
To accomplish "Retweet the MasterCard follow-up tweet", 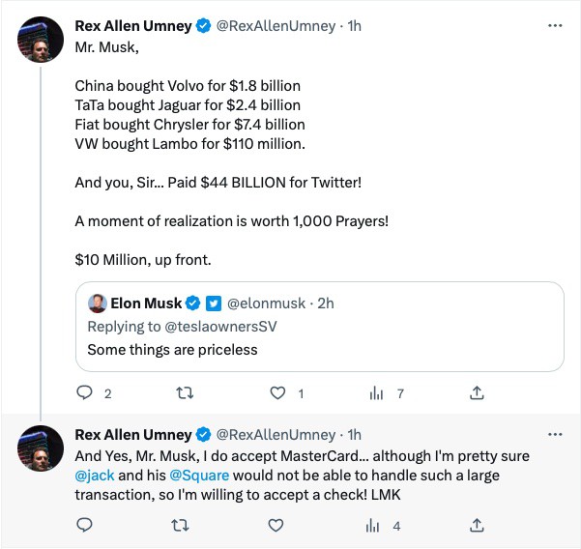I will click(x=179, y=526).
